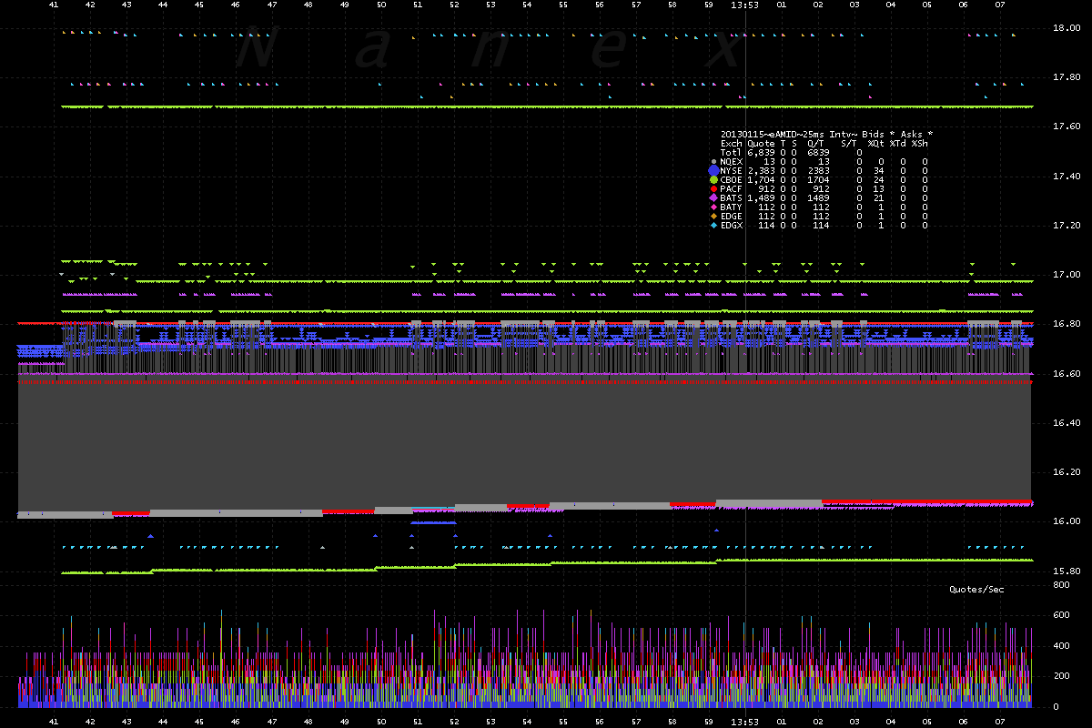Image resolution: width=1092 pixels, height=728 pixels.
Task: Click the 'Q/T' legend column header
Action: [x=815, y=143]
